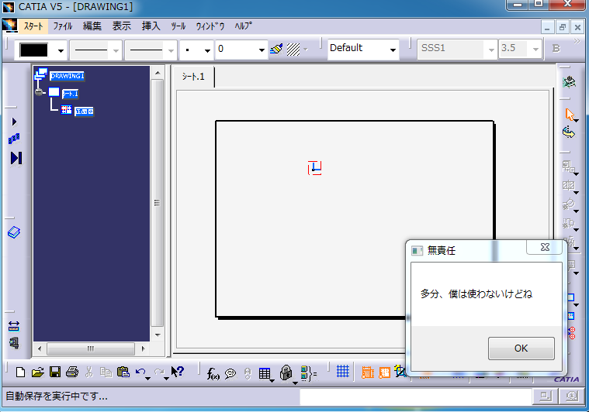589x412 pixels.
Task: Toggle the sketcher grid display
Action: pyautogui.click(x=342, y=371)
